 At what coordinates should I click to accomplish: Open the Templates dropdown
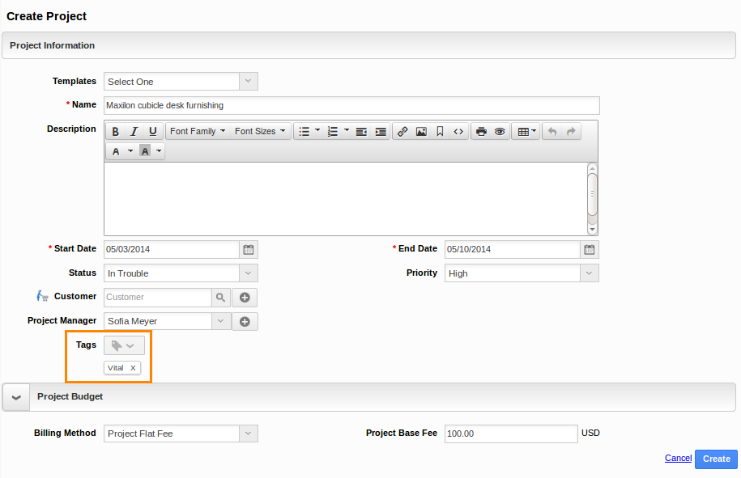tap(248, 81)
